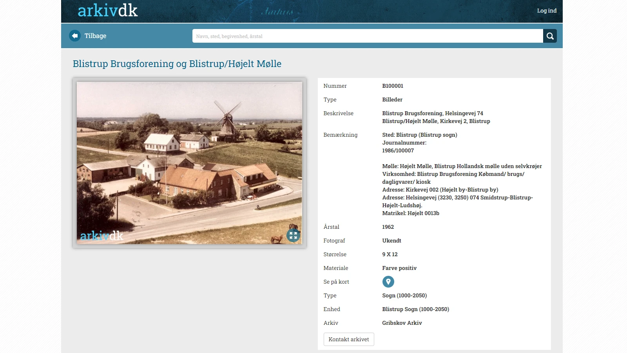Open the aerial windmill photo
This screenshot has height=353, width=627.
(189, 157)
